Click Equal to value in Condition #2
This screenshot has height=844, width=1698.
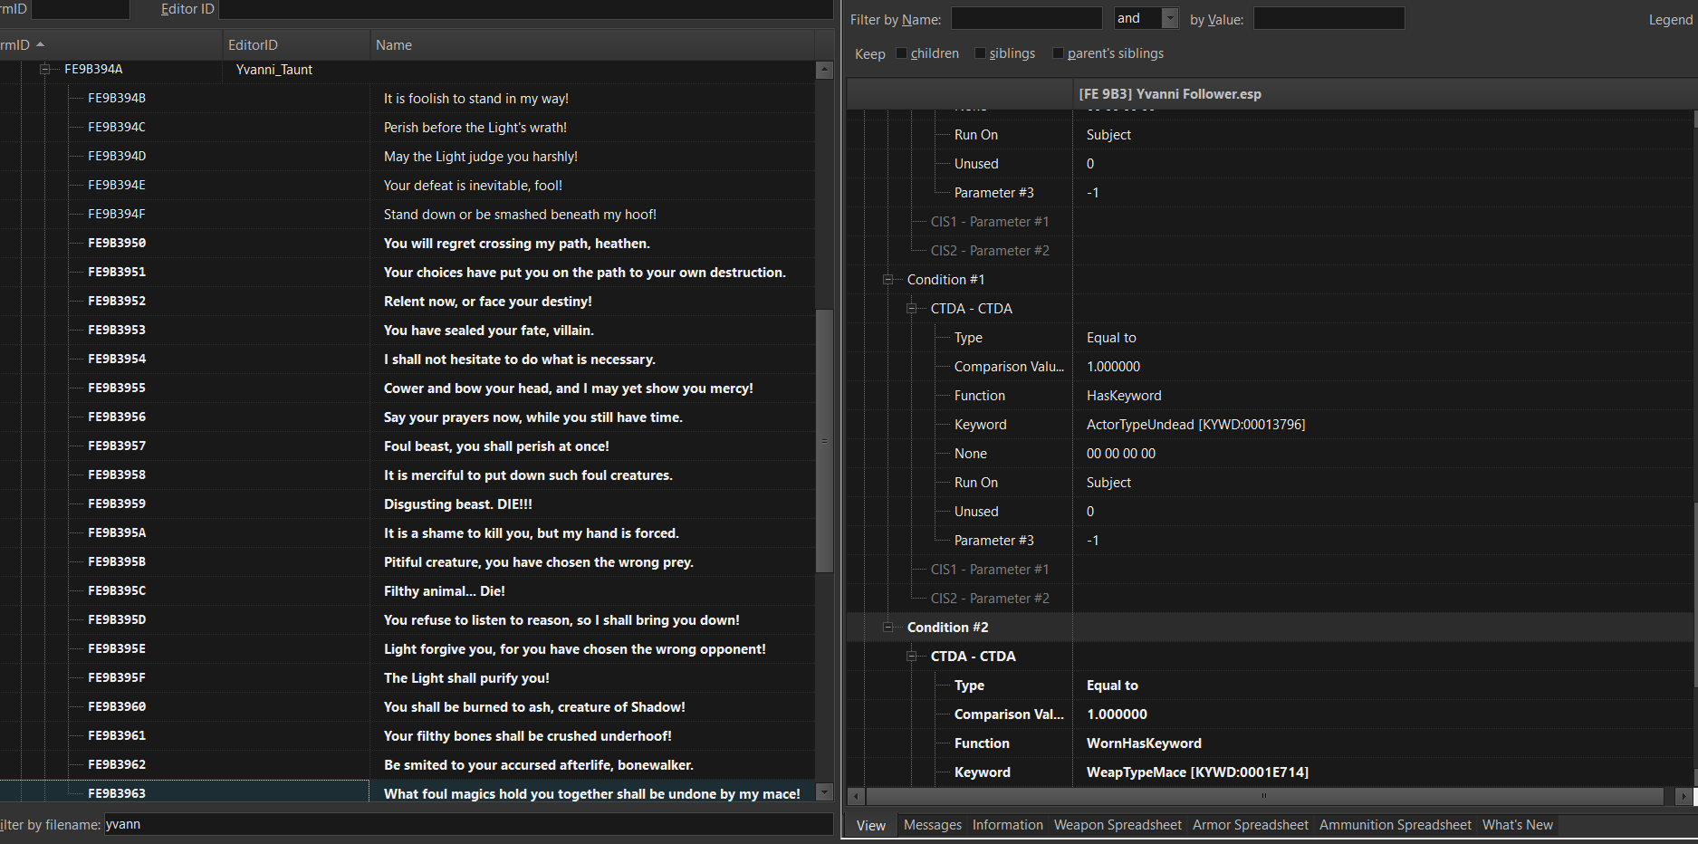point(1112,686)
